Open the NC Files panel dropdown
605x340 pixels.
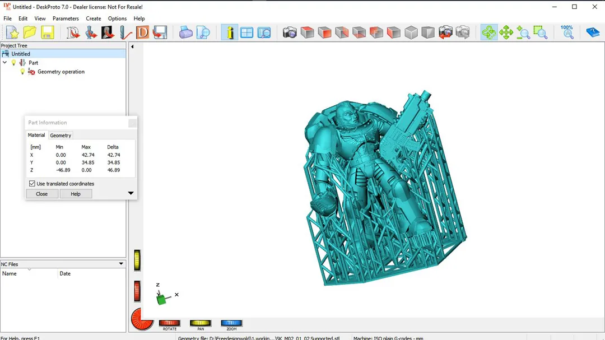pos(121,264)
